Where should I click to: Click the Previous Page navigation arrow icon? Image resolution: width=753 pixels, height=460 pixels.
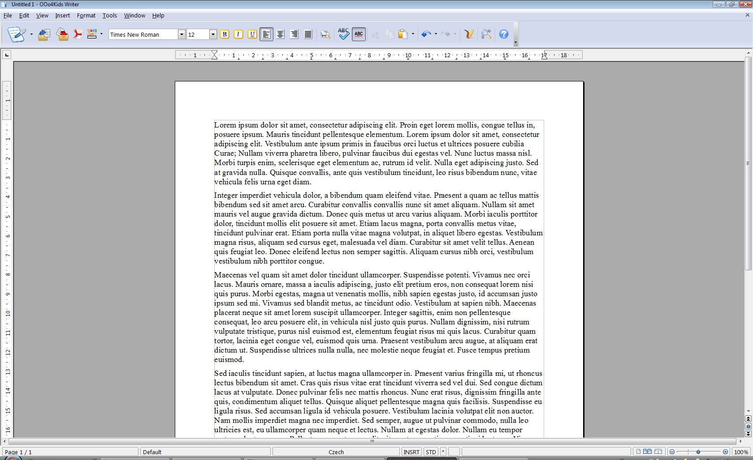click(x=748, y=419)
